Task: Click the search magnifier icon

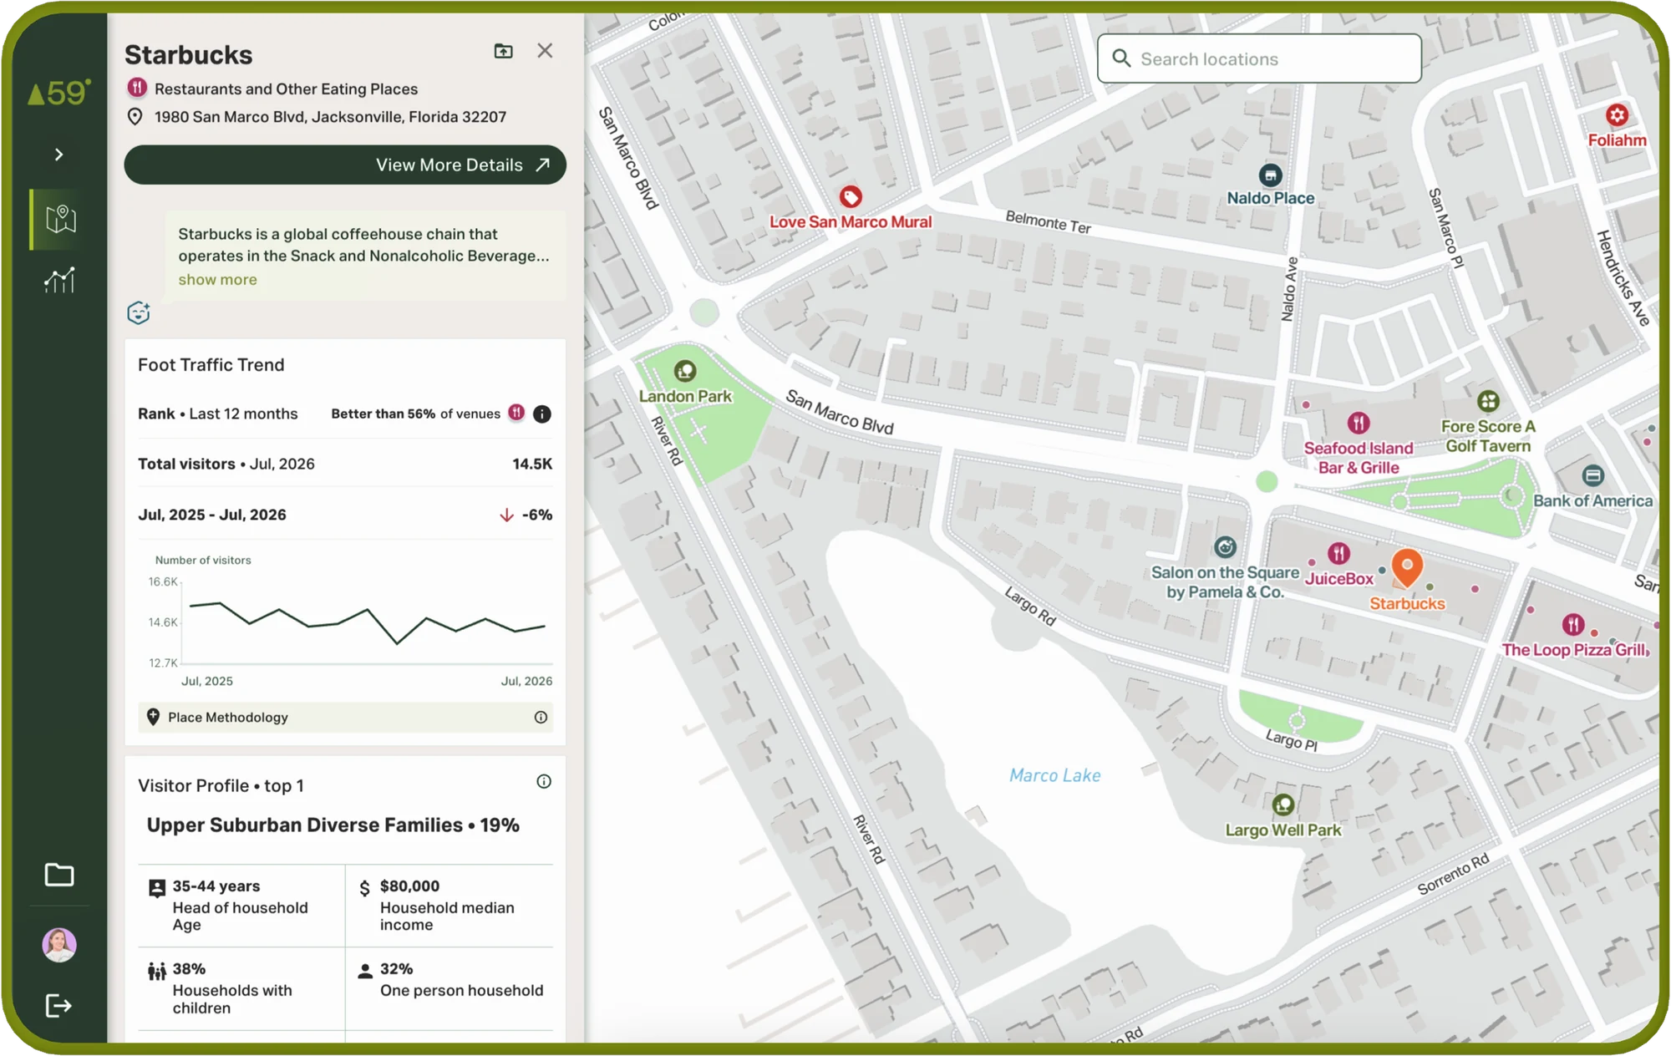Action: tap(1121, 58)
